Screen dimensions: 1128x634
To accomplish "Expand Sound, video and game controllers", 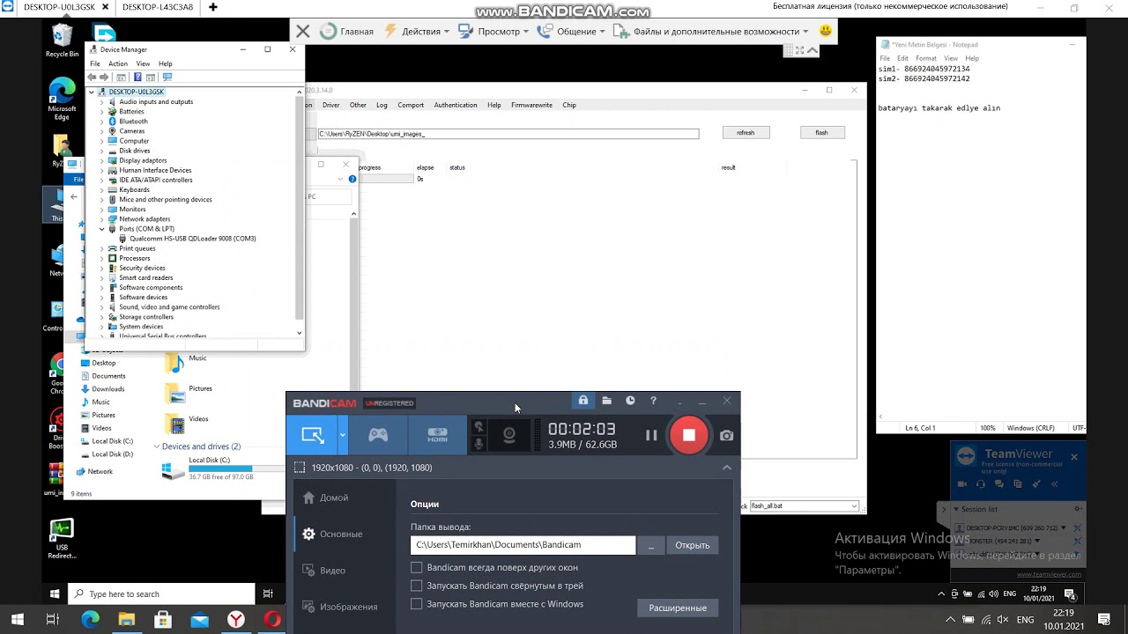I will 101,307.
